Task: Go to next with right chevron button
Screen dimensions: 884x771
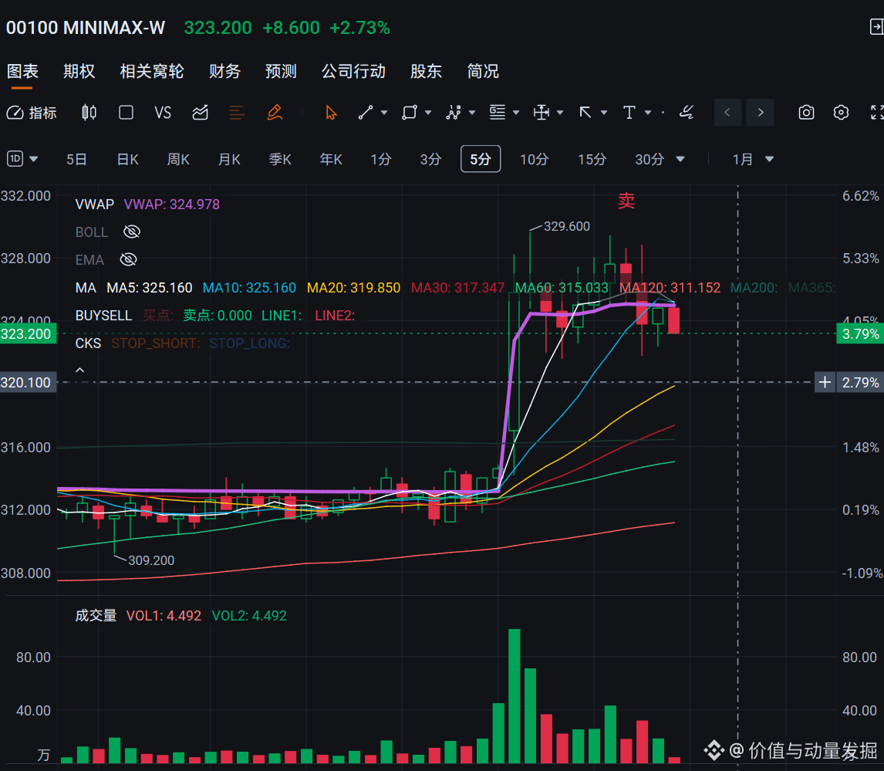Action: 760,113
